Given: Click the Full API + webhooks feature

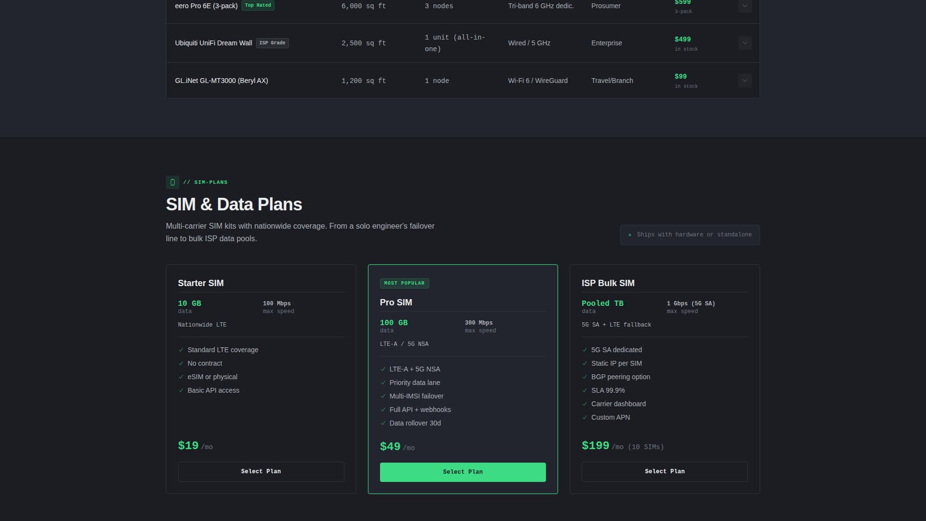Looking at the screenshot, I should [420, 410].
